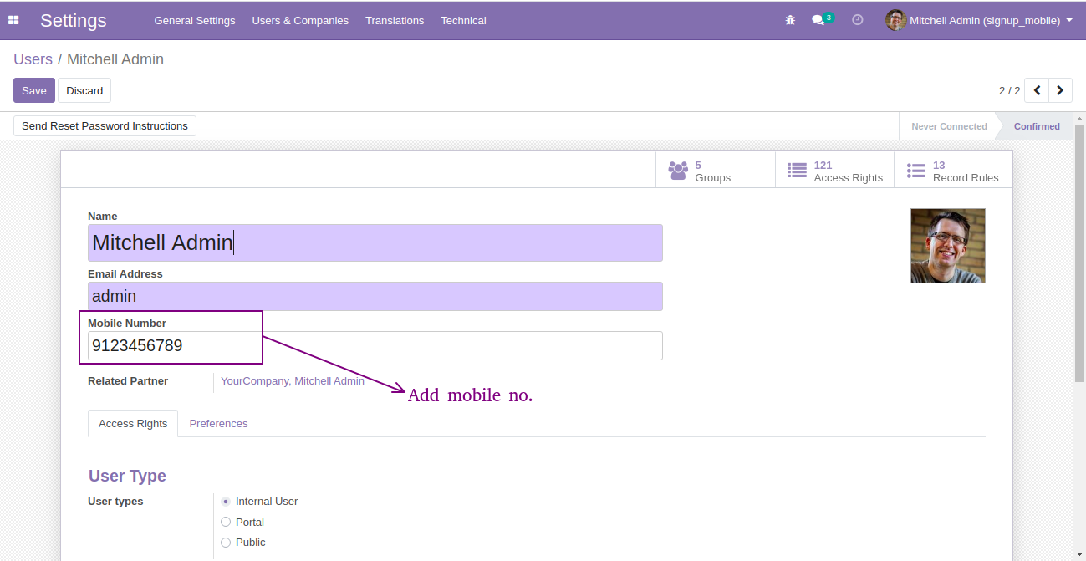Click the Settings app title

(x=74, y=20)
